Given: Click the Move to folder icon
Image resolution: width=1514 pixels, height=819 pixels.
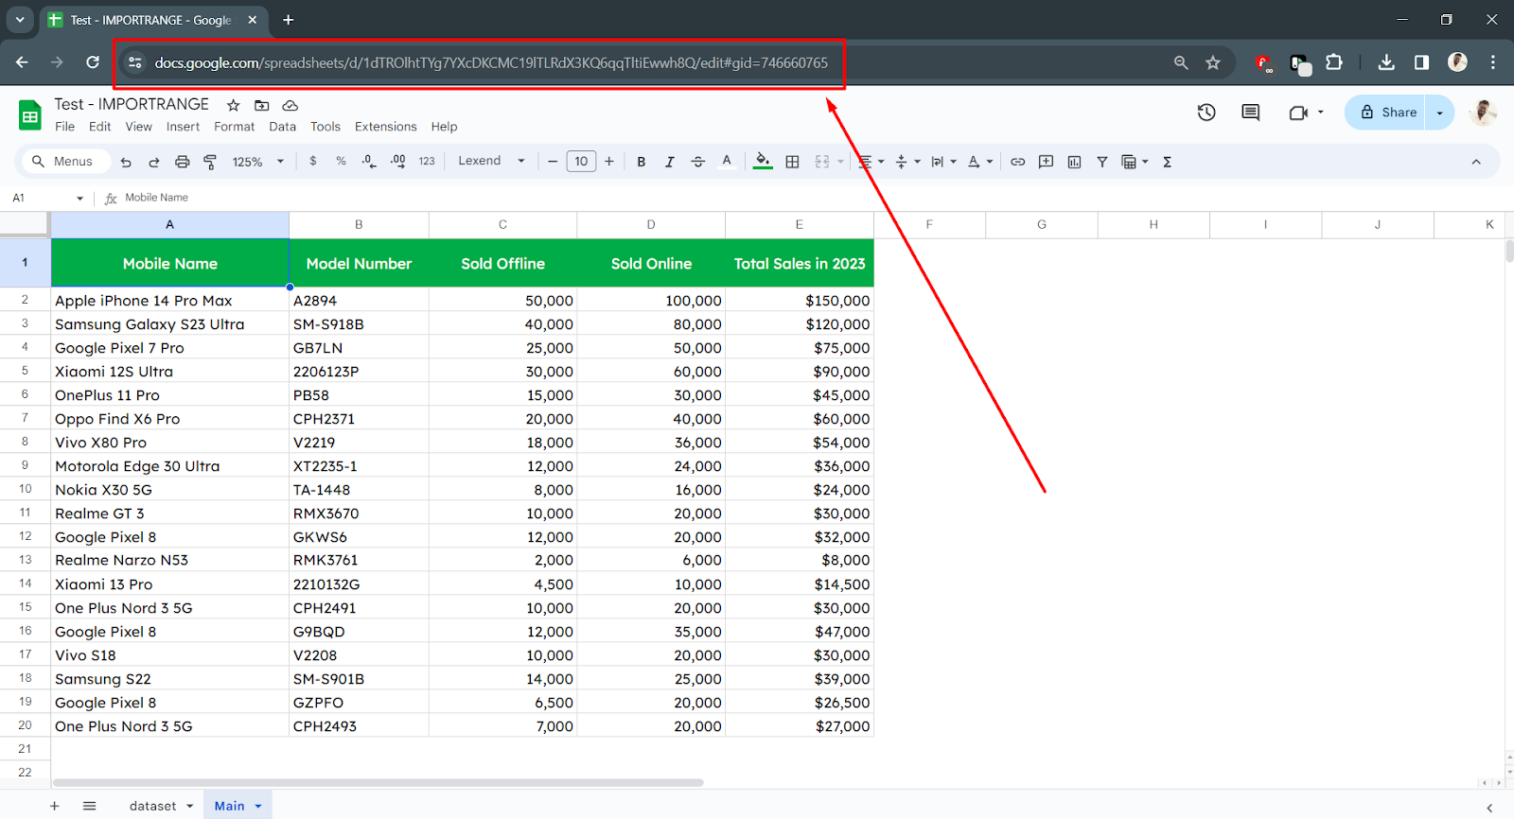Looking at the screenshot, I should (x=261, y=105).
